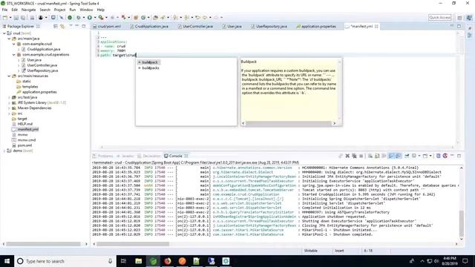This screenshot has width=475, height=267.
Task: Click the green Boot Dashboard toolbar icon
Action: (x=70, y=18)
